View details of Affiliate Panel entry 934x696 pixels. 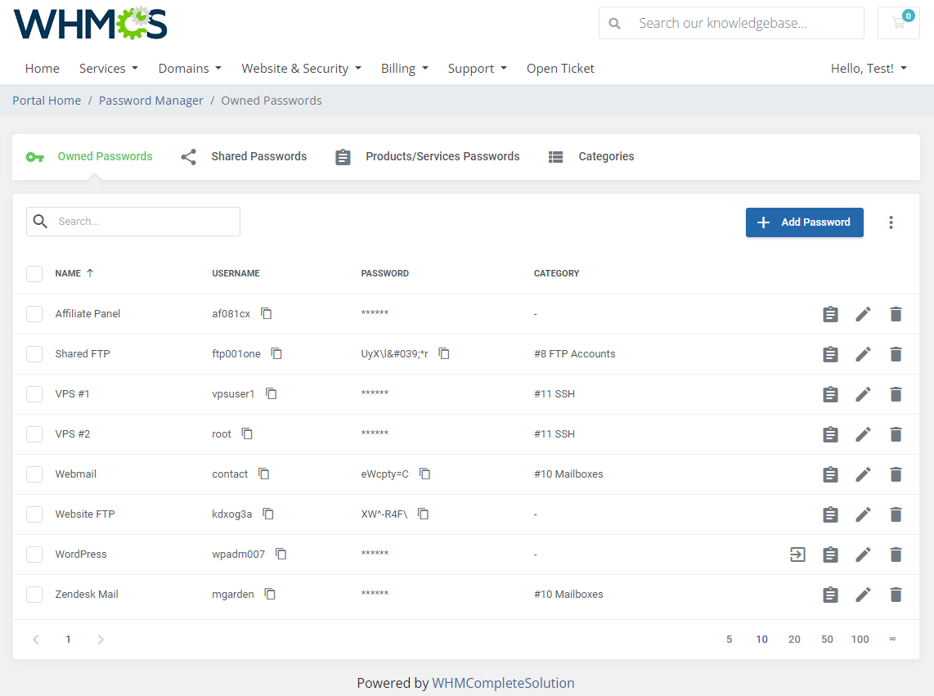click(x=830, y=314)
